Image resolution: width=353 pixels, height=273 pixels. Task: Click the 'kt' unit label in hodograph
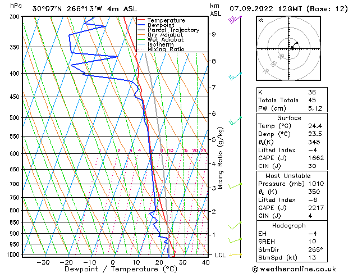(x=261, y=20)
